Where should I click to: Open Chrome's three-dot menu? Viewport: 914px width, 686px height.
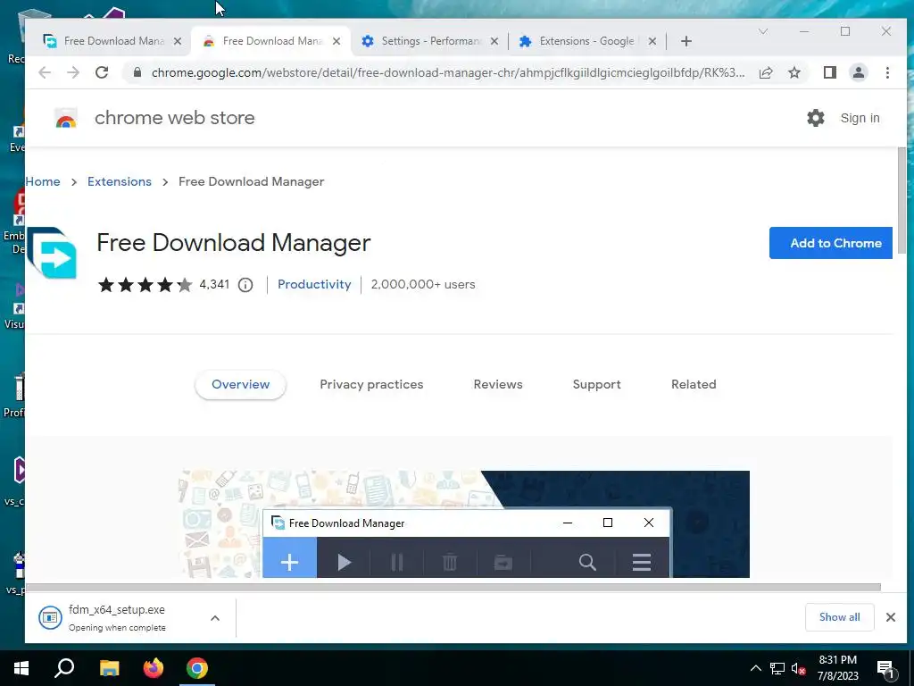pos(887,72)
